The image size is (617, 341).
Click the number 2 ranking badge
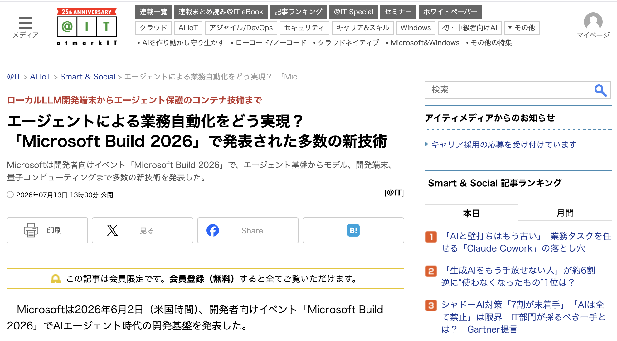coord(431,271)
